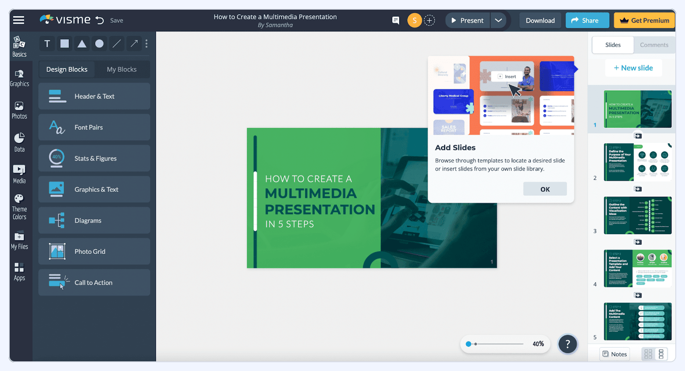Toggle the Notes panel

(x=614, y=354)
